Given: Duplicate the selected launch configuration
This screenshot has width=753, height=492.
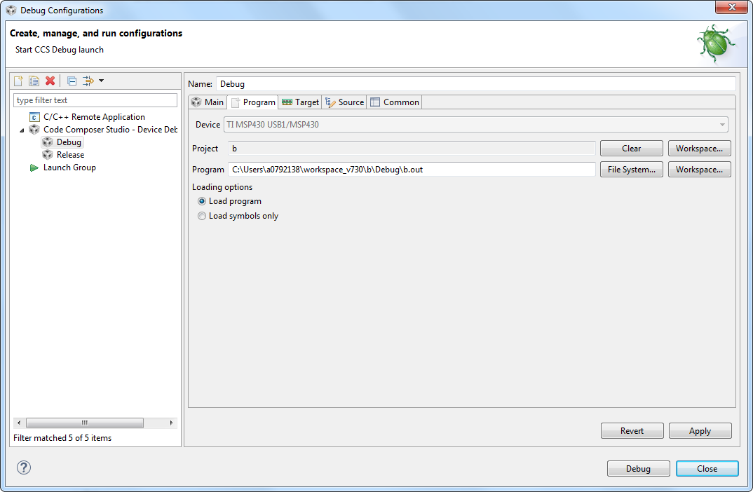Looking at the screenshot, I should (x=34, y=81).
